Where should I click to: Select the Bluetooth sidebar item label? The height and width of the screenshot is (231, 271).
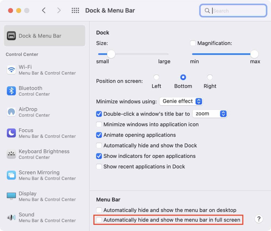point(30,88)
